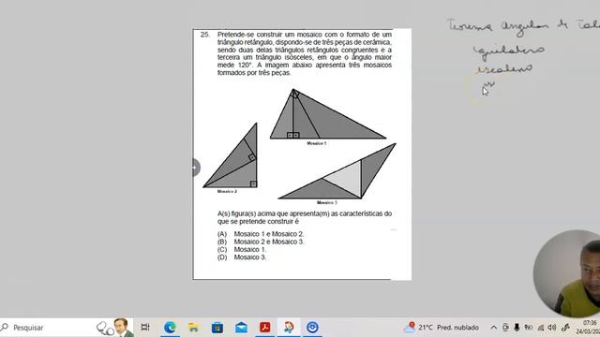This screenshot has width=600, height=337.
Task: Open the battery status tray icon
Action: [x=529, y=328]
